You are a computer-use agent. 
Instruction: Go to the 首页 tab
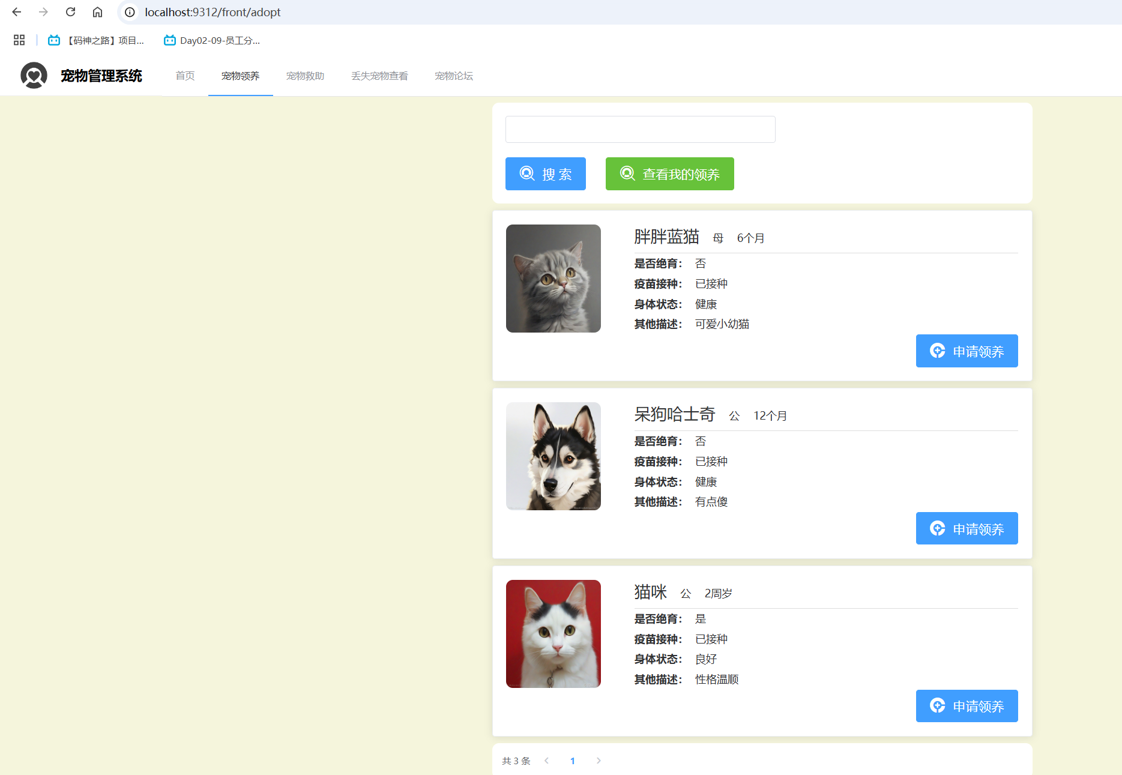(x=185, y=76)
